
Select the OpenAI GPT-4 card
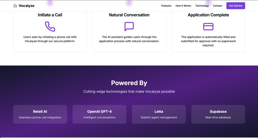(99, 114)
